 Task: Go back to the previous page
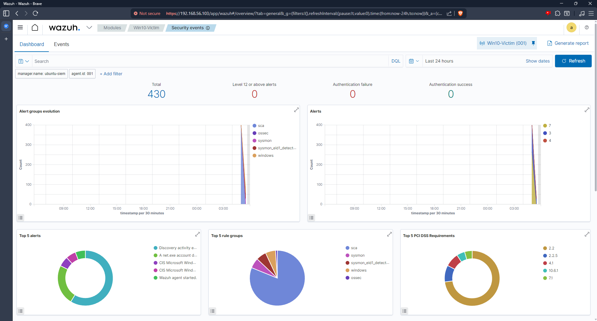click(17, 13)
